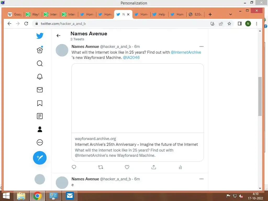
Task: Click the first tweet's profile avatar
Action: [x=62, y=50]
